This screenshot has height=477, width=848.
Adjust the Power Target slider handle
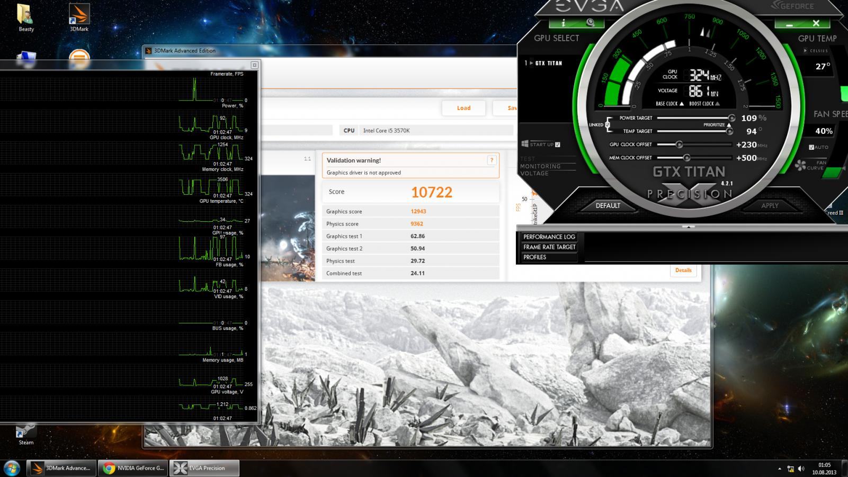(731, 118)
